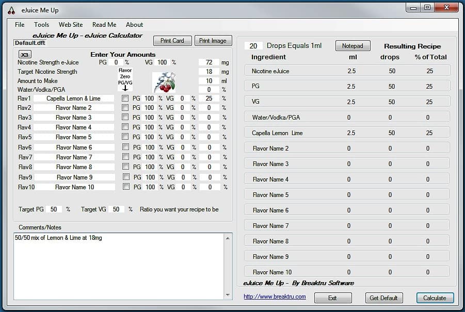The image size is (465, 312).
Task: Open the Web Site menu
Action: [71, 25]
